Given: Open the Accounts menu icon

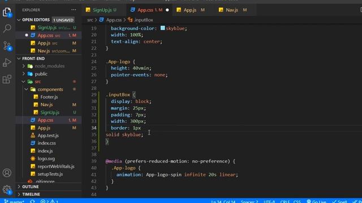Looking at the screenshot, I should pos(7,173).
